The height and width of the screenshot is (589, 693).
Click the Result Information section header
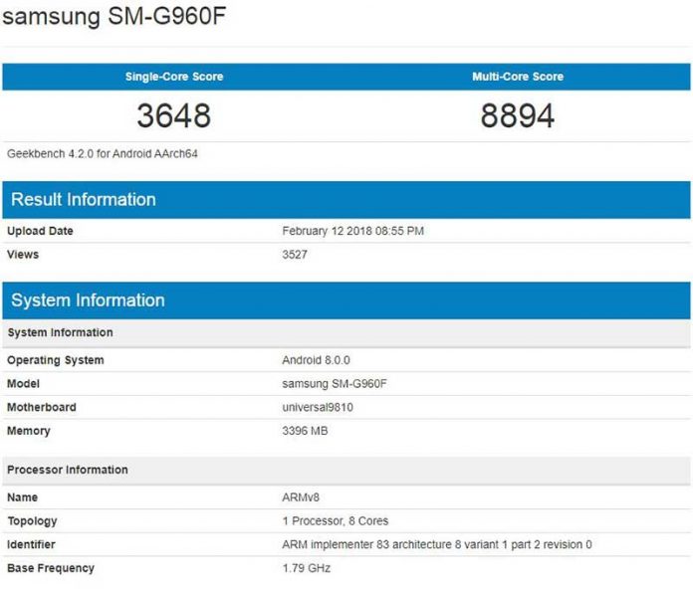tap(84, 200)
